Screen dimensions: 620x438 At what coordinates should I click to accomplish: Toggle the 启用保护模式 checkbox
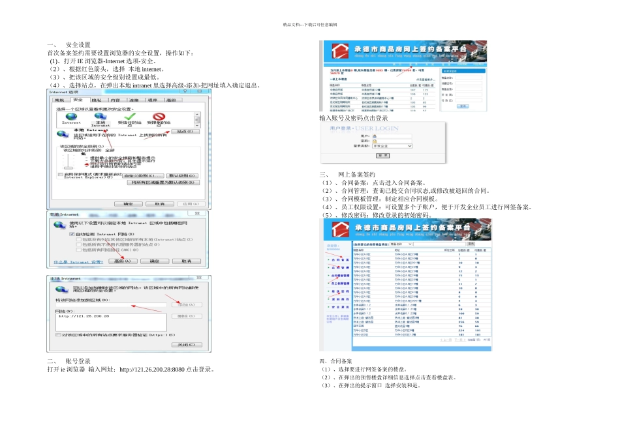(x=60, y=174)
